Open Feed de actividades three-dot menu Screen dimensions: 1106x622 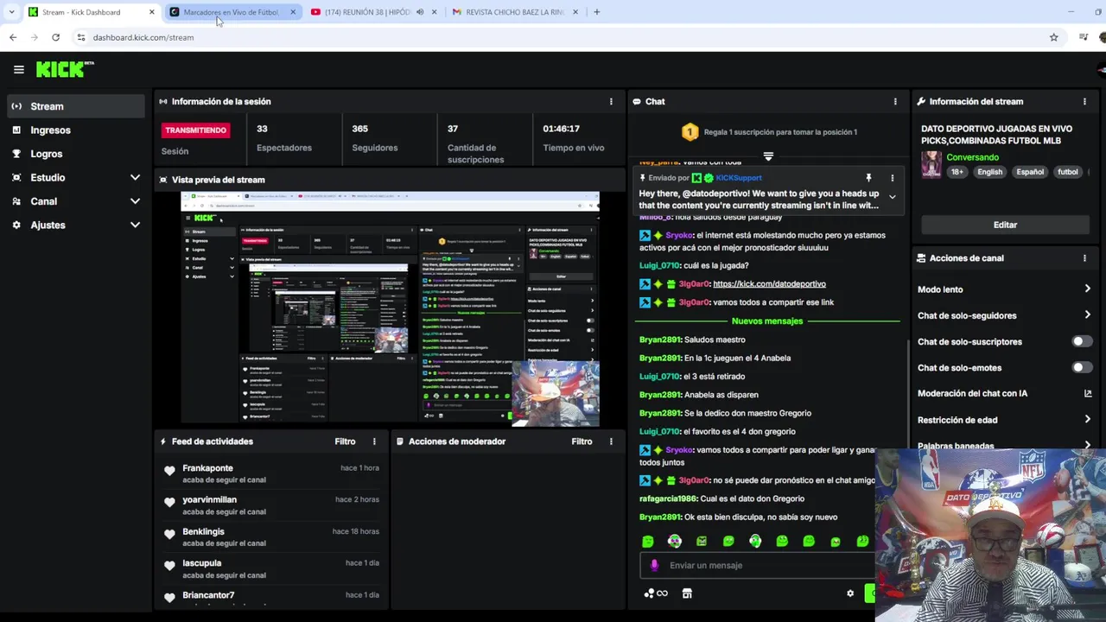click(374, 441)
